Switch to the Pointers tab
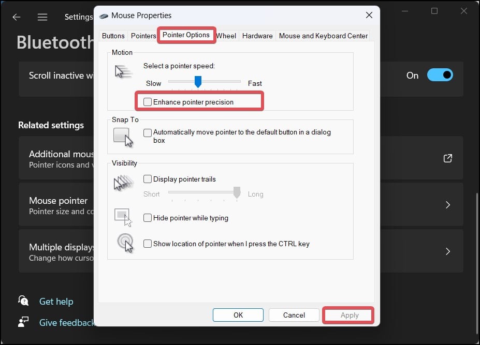 coord(143,36)
